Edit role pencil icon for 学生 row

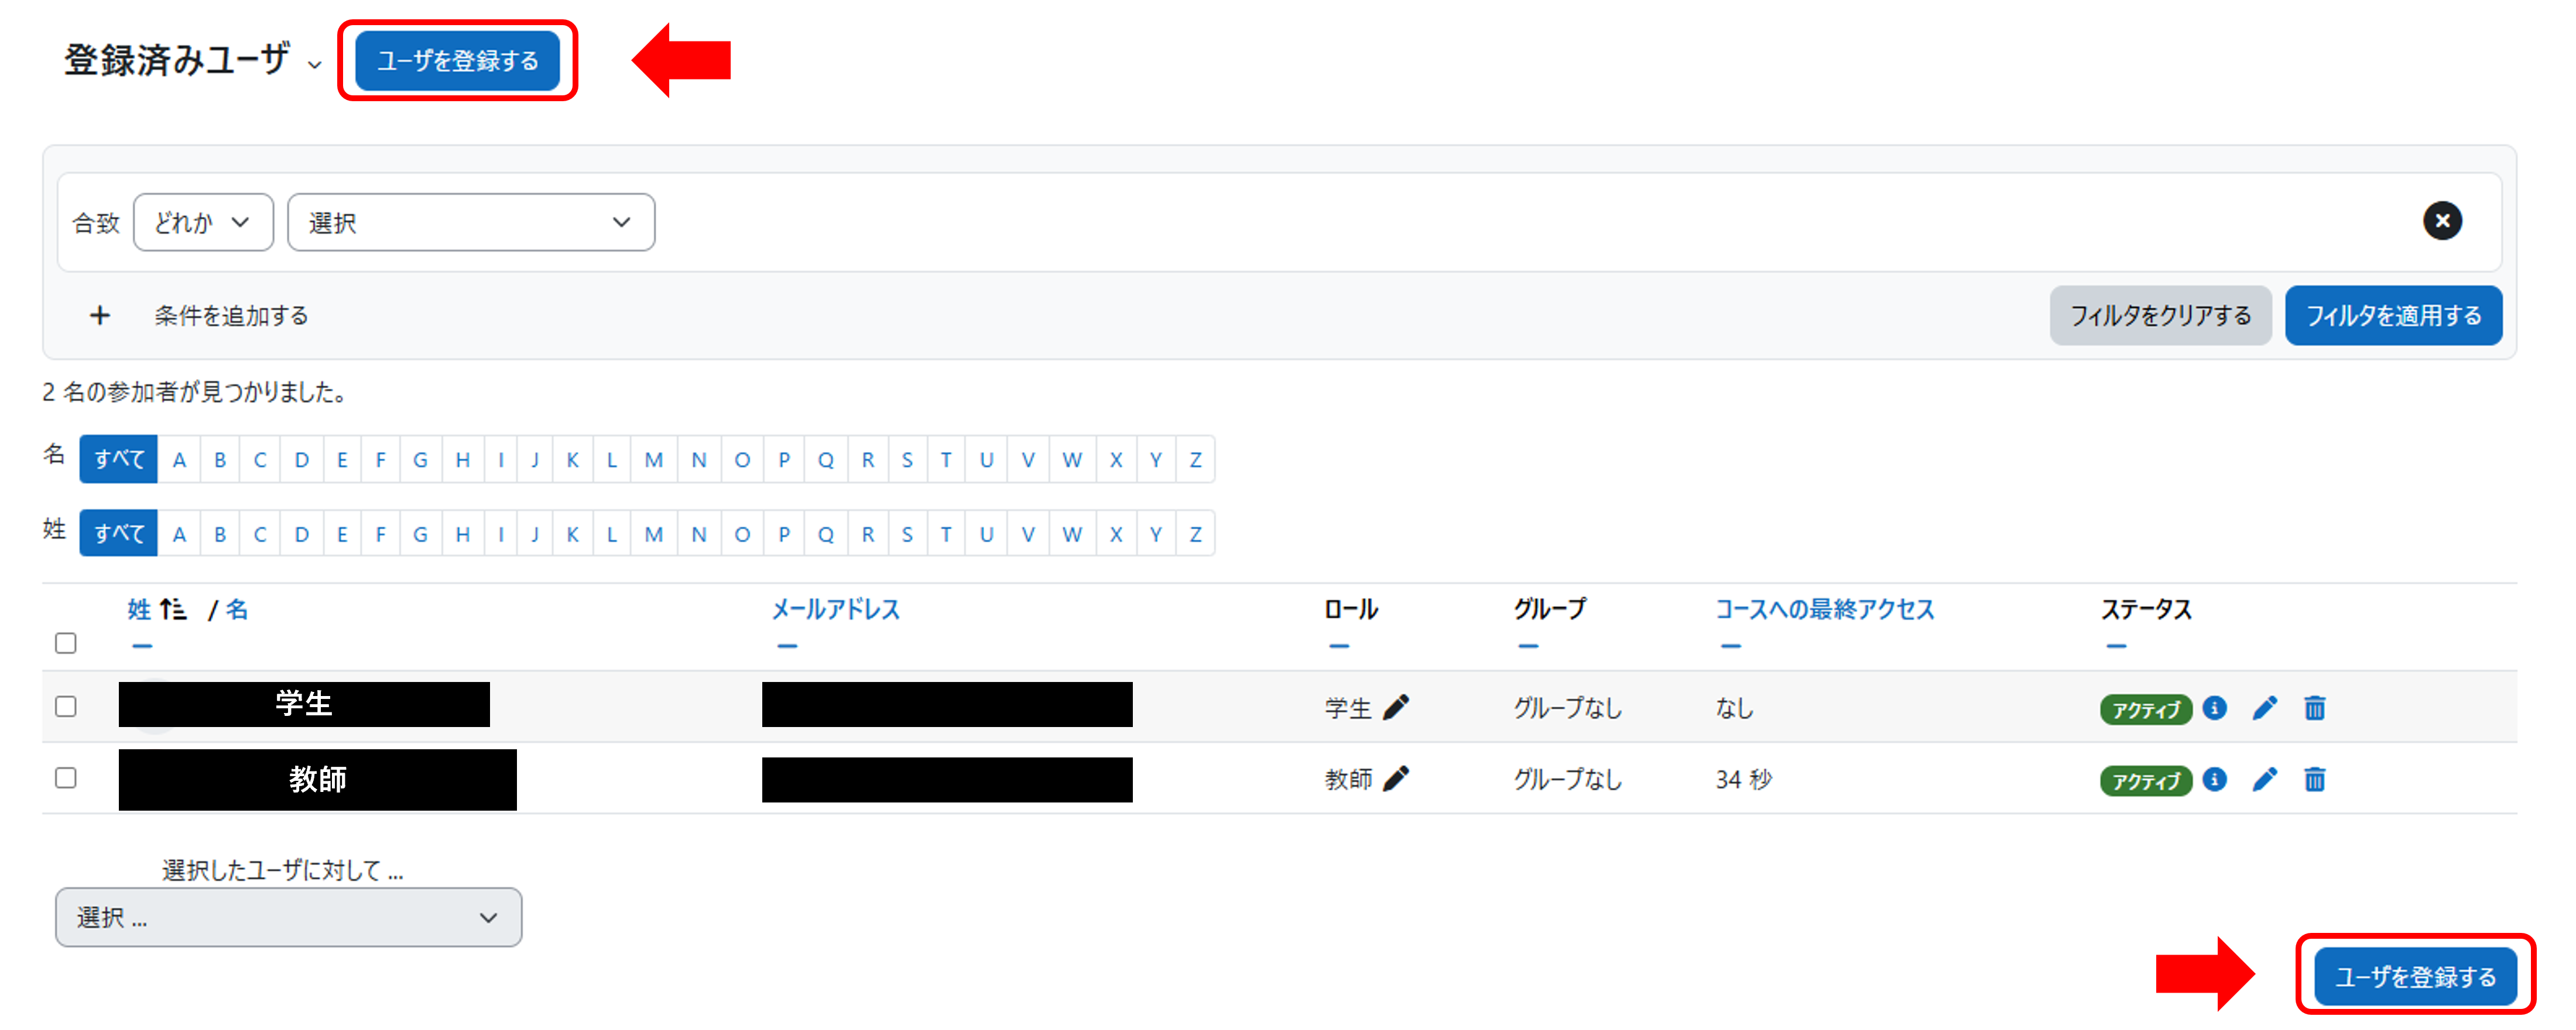pos(1396,707)
